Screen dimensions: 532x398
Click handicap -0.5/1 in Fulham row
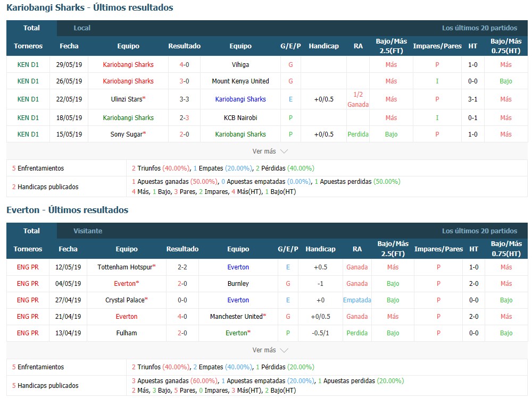coord(320,333)
